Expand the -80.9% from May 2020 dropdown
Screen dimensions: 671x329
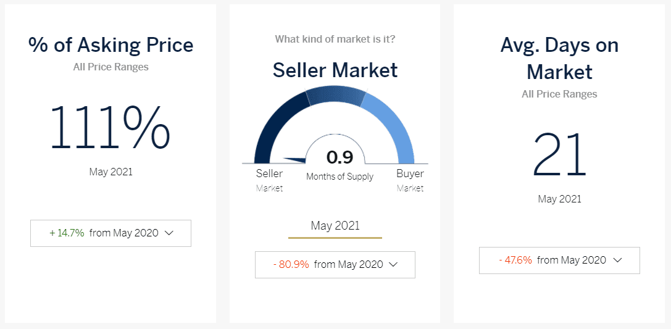335,265
